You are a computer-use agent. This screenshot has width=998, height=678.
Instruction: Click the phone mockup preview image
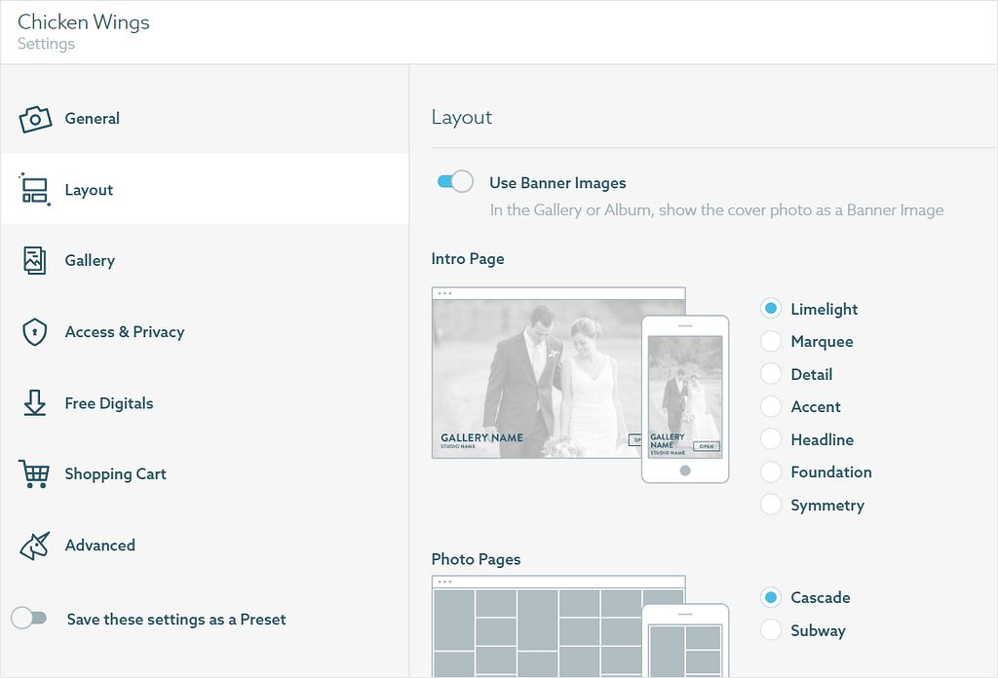coord(685,399)
